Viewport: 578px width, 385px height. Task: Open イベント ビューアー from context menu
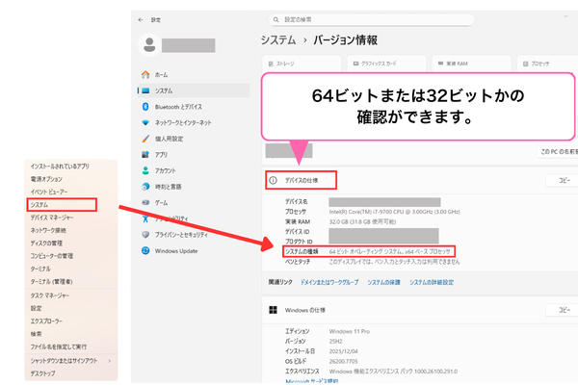[71, 192]
